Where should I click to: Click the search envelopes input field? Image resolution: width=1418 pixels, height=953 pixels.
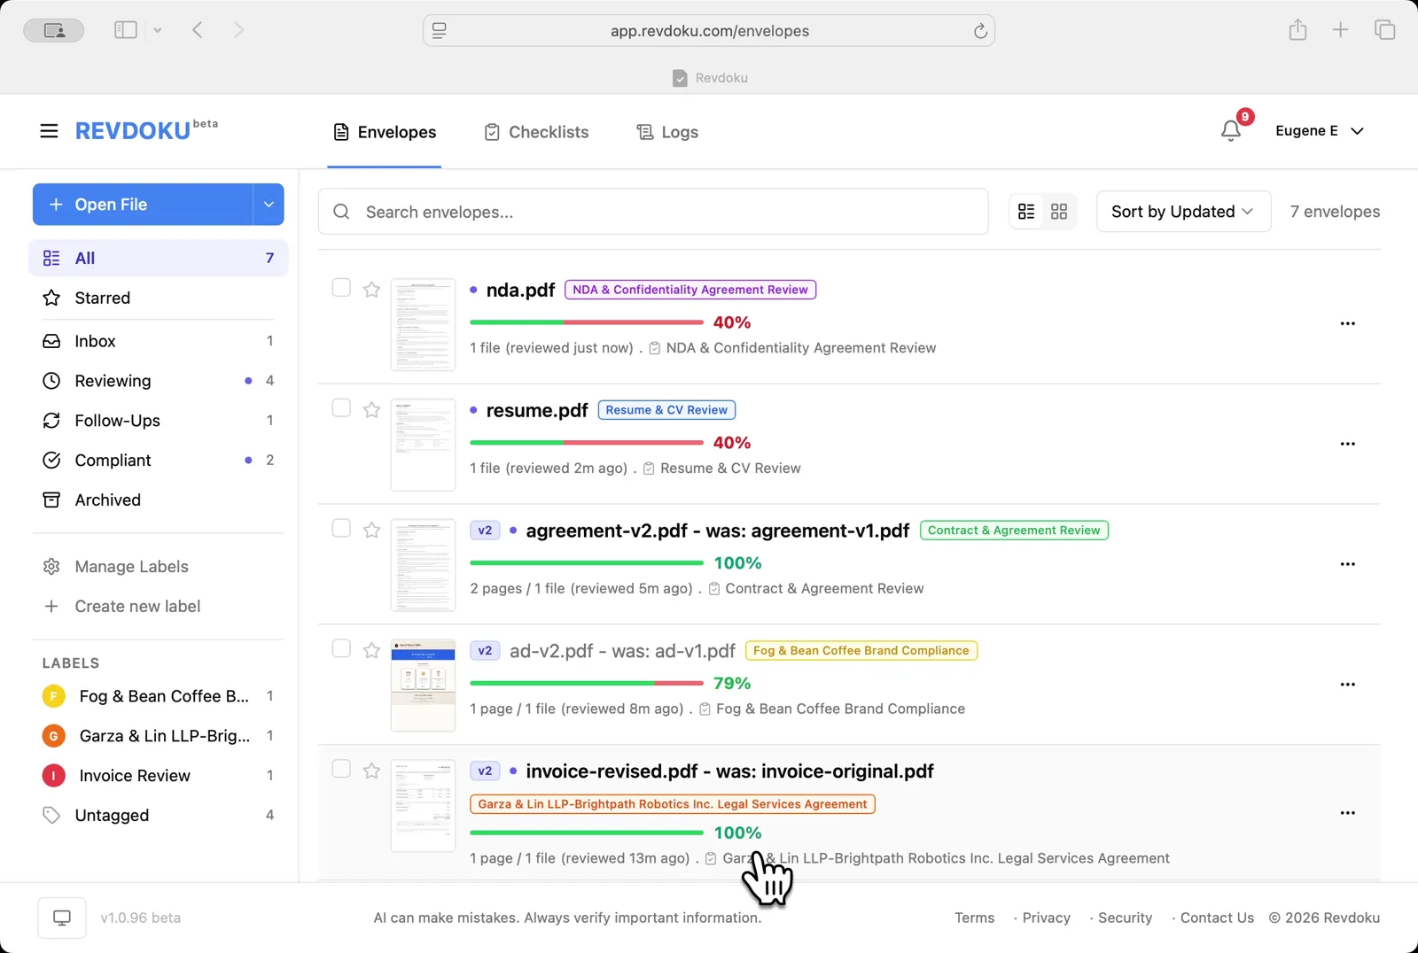(653, 211)
